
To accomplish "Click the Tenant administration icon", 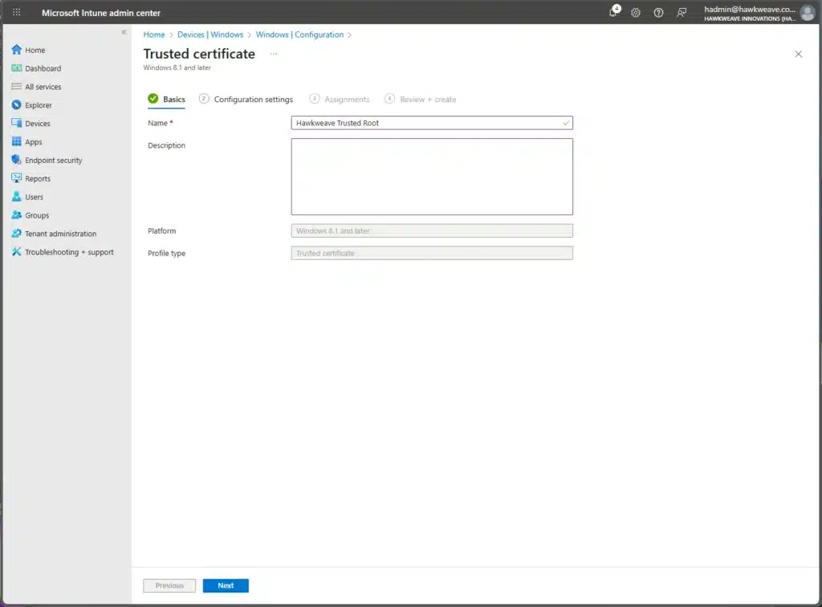I will [17, 234].
